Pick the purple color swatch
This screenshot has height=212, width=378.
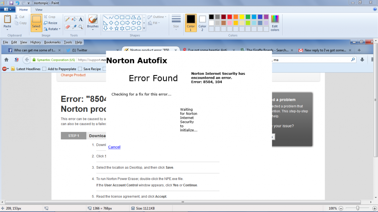pyautogui.click(x=266, y=17)
